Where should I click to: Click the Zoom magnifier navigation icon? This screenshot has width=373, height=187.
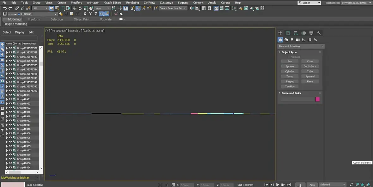[x=352, y=184]
